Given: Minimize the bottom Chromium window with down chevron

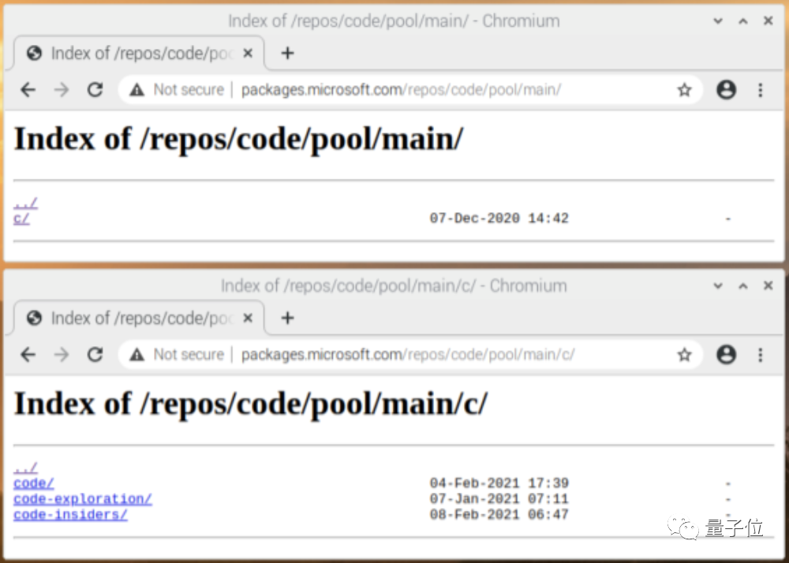Looking at the screenshot, I should (x=718, y=286).
